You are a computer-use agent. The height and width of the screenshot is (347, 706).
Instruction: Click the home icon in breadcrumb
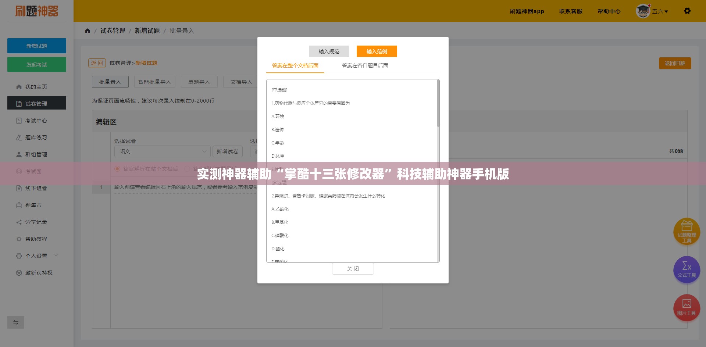point(88,31)
